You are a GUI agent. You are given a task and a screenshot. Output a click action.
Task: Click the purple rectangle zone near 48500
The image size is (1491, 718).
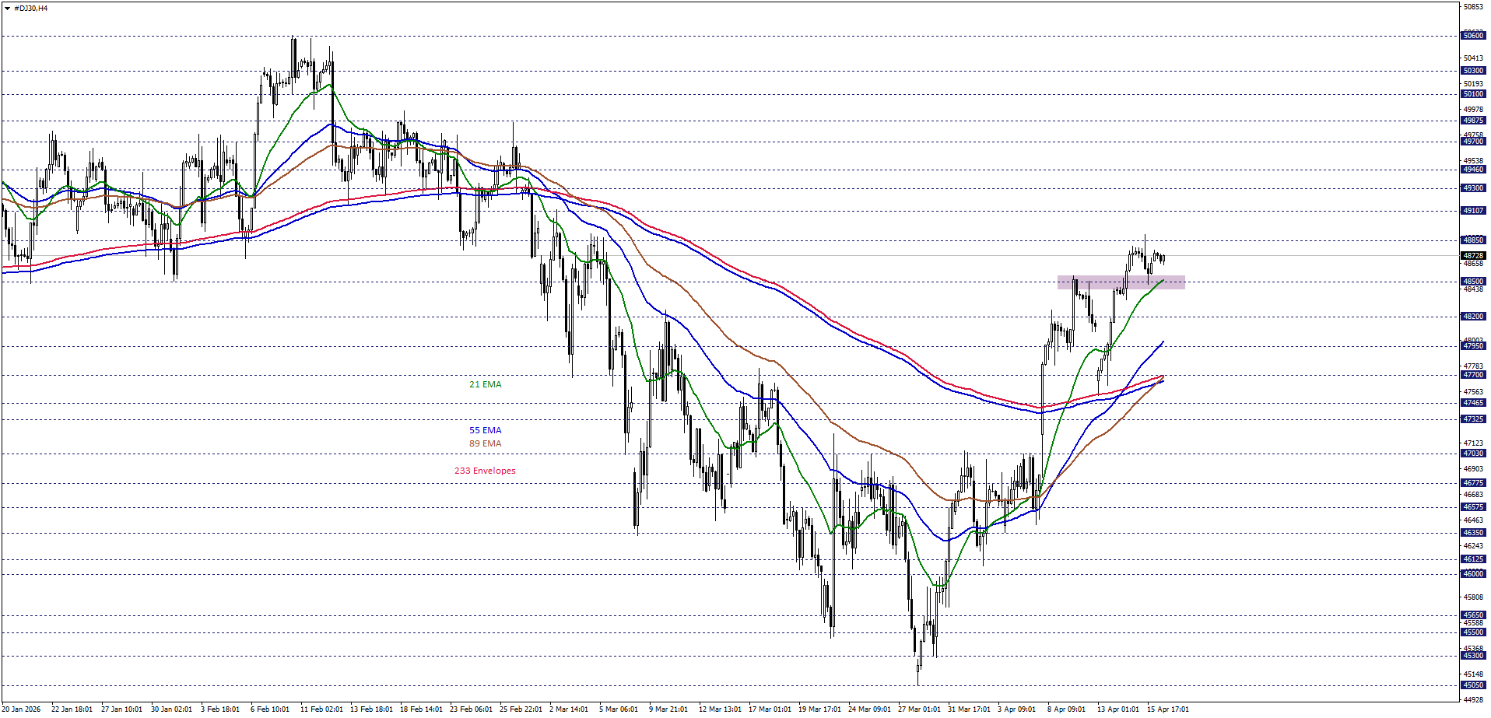1121,282
